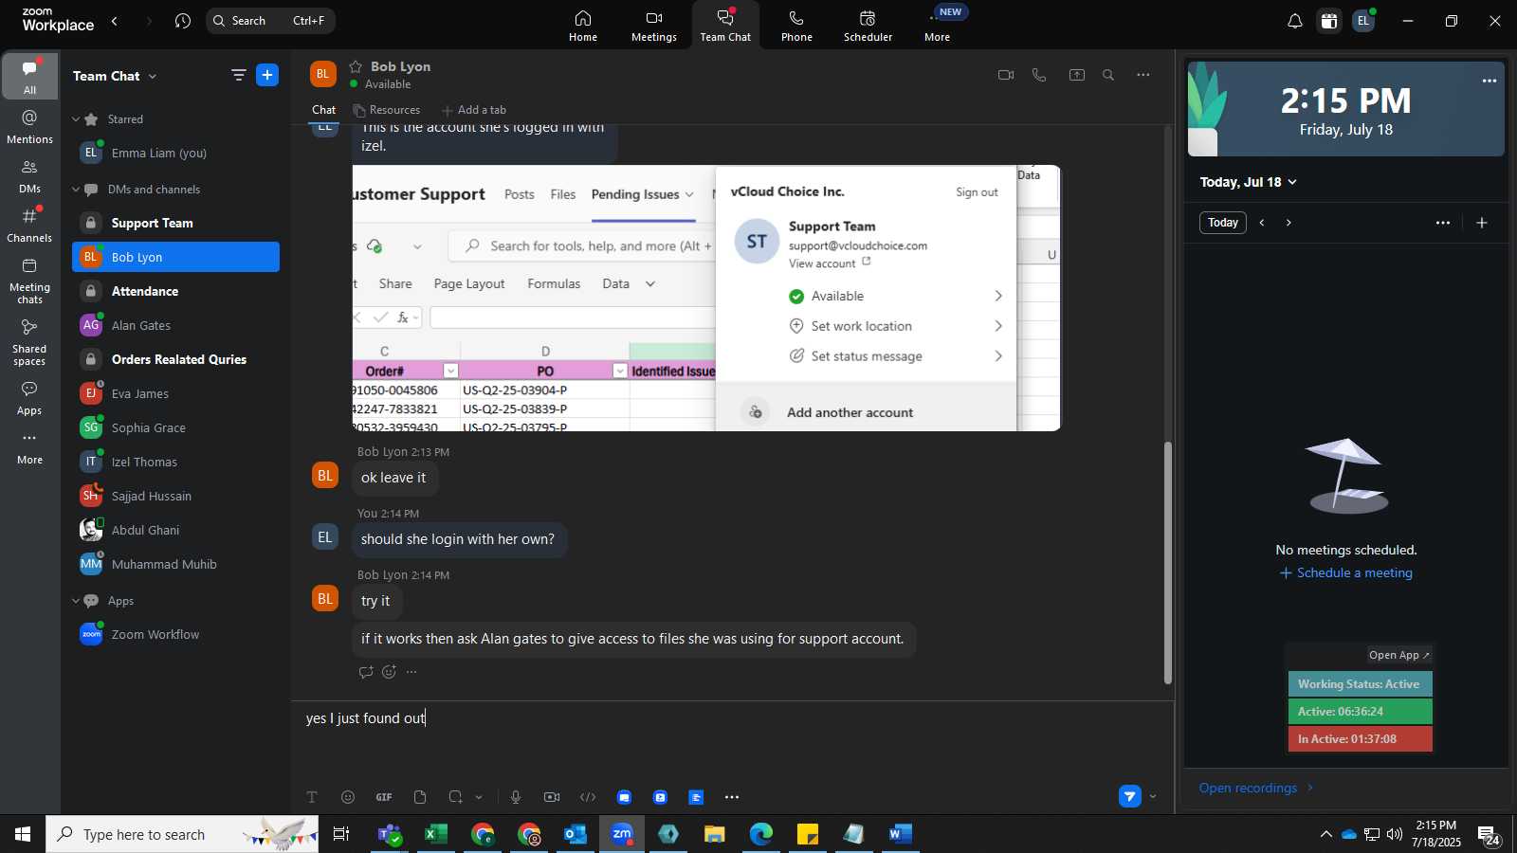The height and width of the screenshot is (853, 1517).
Task: Insert a GIF into the message
Action: coord(384,797)
